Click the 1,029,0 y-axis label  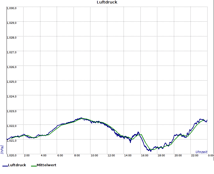[12, 23]
